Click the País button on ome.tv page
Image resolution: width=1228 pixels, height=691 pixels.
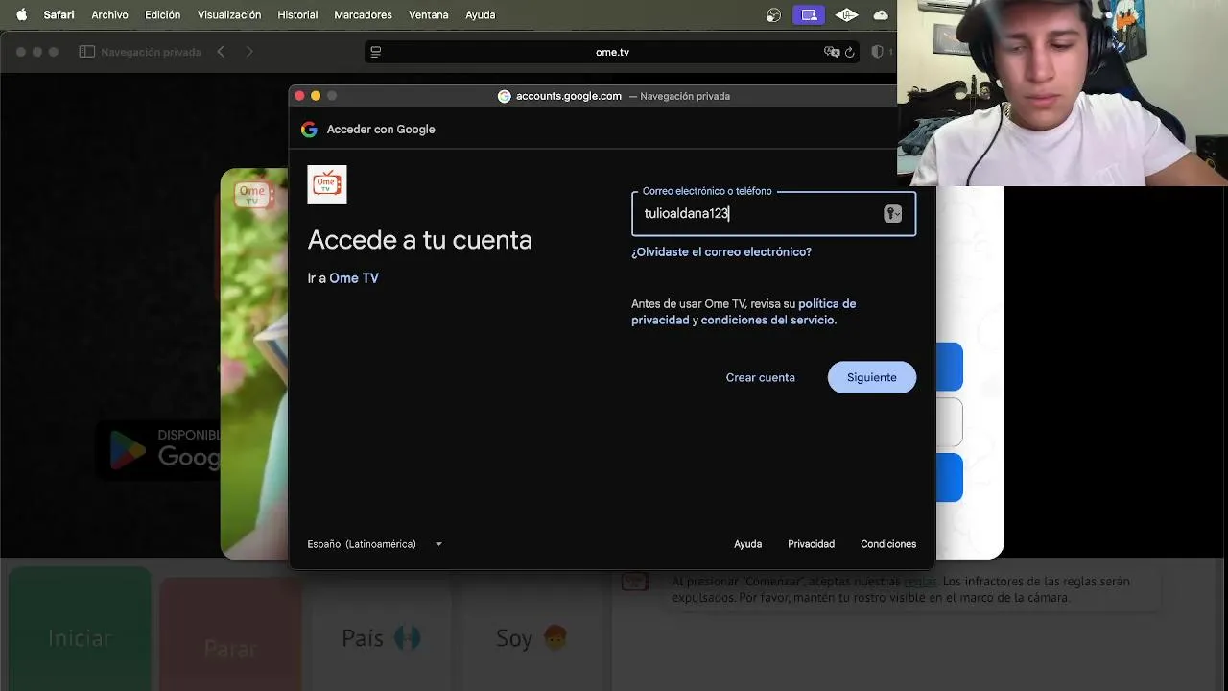(381, 633)
